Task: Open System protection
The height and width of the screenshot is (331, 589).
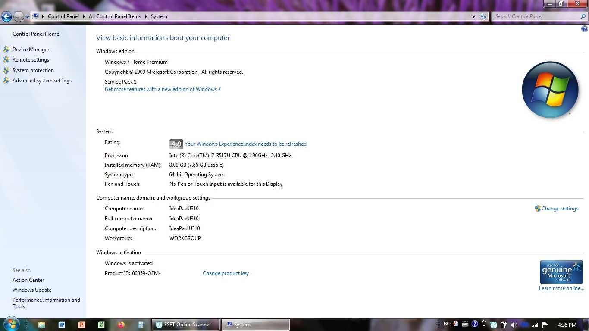Action: [x=33, y=70]
